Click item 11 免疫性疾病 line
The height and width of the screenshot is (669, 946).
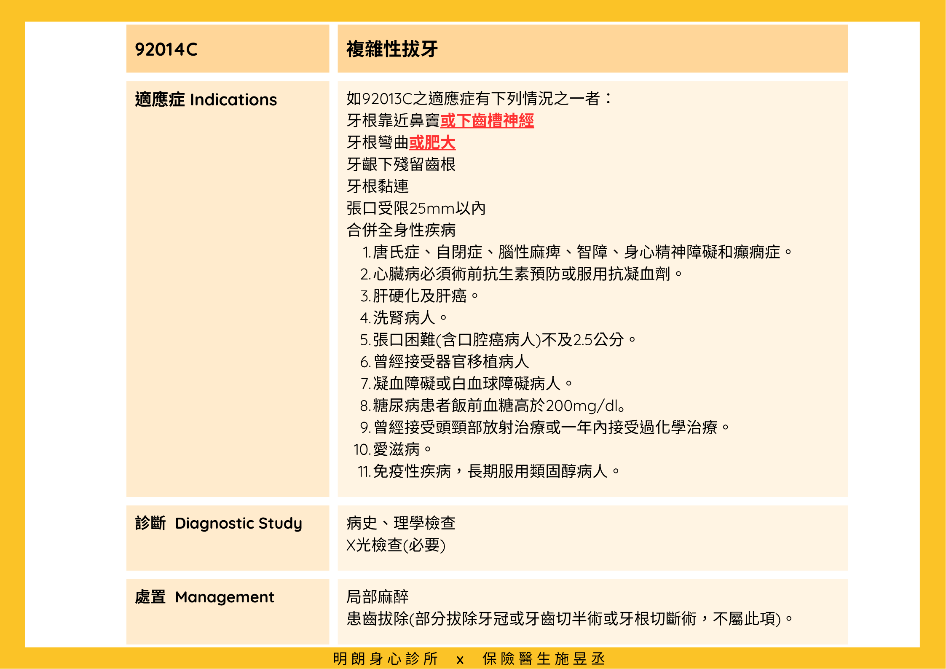[x=488, y=471]
